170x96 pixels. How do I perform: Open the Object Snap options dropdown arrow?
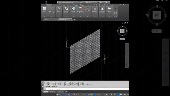click(x=88, y=94)
